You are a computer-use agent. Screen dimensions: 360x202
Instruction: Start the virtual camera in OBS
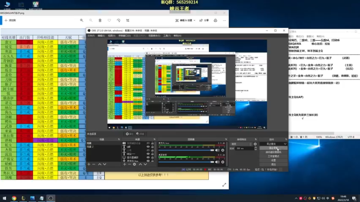tap(274, 152)
